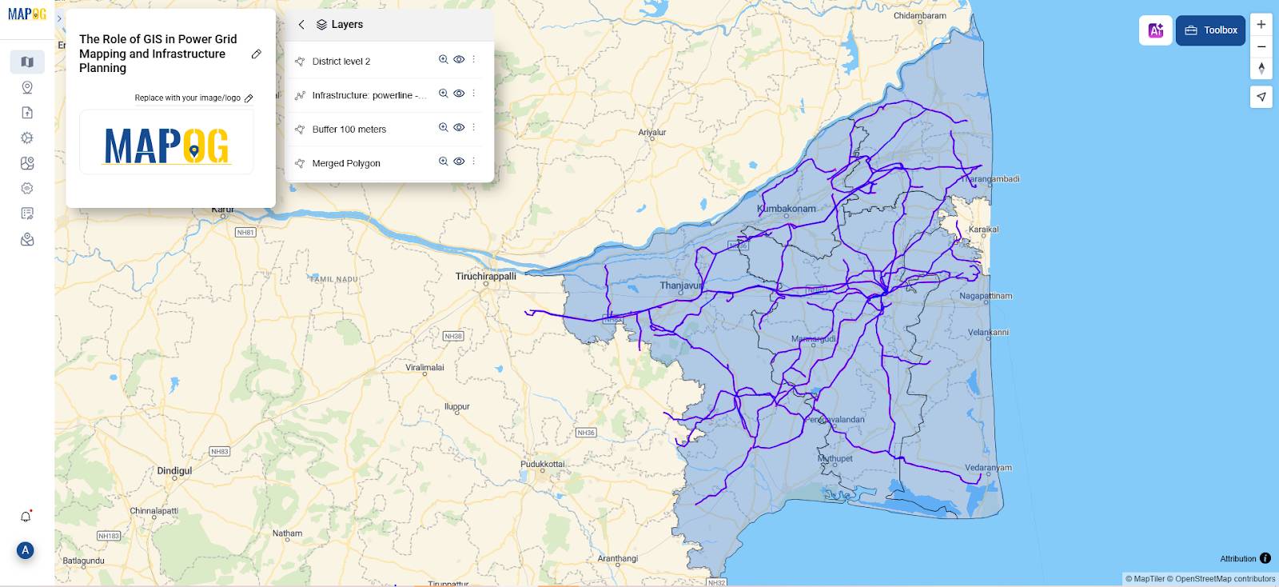The height and width of the screenshot is (587, 1279).
Task: Open the cog settings icon in sidebar
Action: tap(27, 189)
